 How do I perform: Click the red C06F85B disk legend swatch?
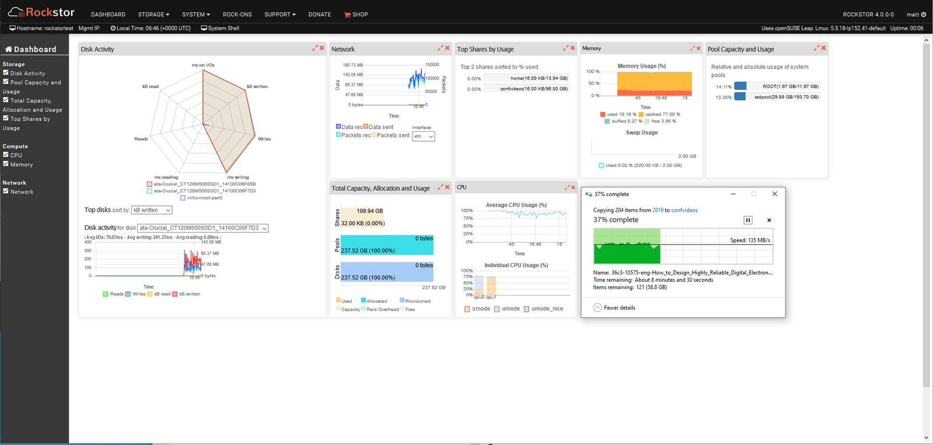pos(150,184)
